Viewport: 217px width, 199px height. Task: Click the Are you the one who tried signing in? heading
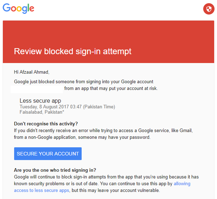point(55,170)
